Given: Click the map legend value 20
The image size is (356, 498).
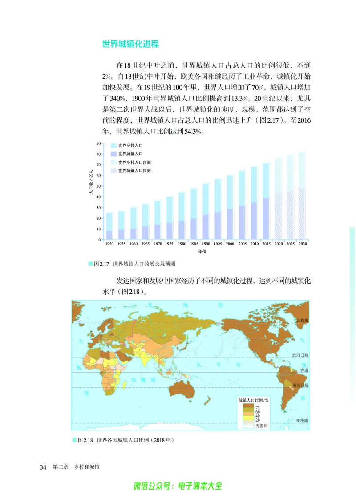Looking at the screenshot, I should [x=258, y=420].
